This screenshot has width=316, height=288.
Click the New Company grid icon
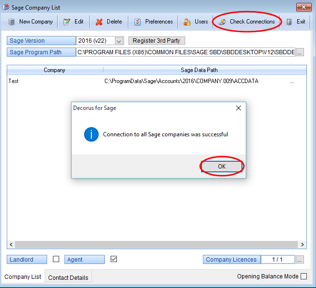(12, 22)
